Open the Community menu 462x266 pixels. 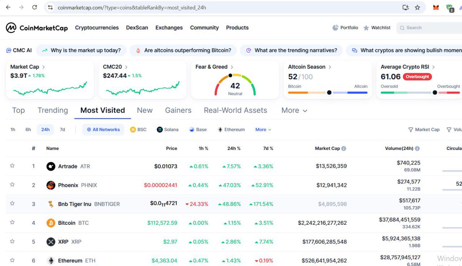(204, 28)
